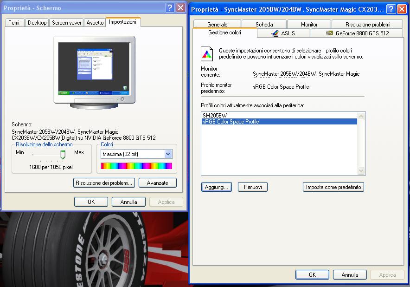
Task: Click Annulla in SyncMaster properties window
Action: pyautogui.click(x=350, y=274)
